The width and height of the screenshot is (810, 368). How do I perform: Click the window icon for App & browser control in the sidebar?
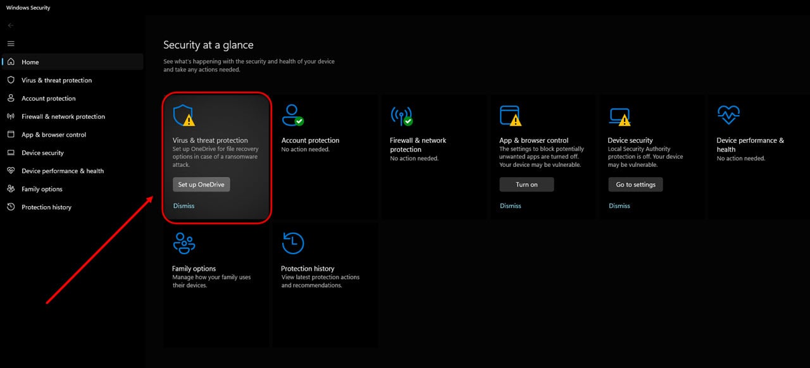(x=10, y=135)
